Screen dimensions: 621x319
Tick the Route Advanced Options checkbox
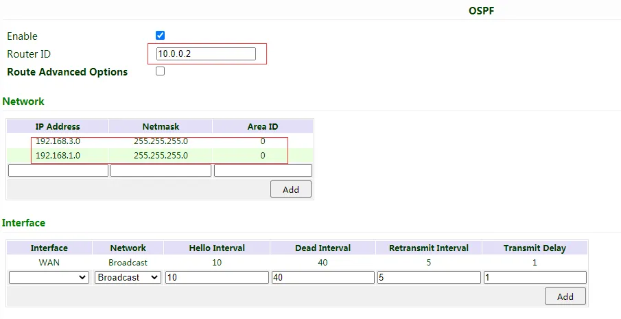(x=160, y=71)
